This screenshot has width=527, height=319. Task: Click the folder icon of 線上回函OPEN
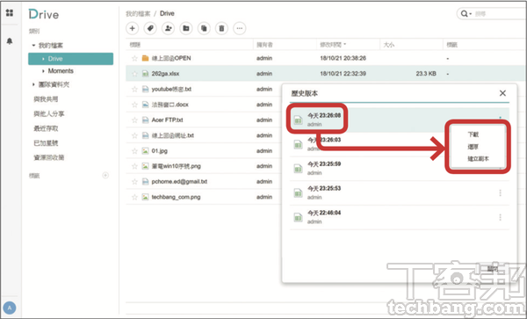pos(145,58)
